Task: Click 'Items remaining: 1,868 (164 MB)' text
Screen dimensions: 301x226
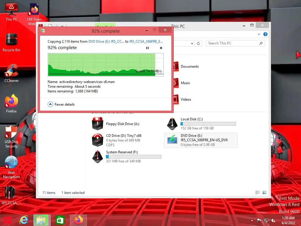Action: (x=73, y=91)
